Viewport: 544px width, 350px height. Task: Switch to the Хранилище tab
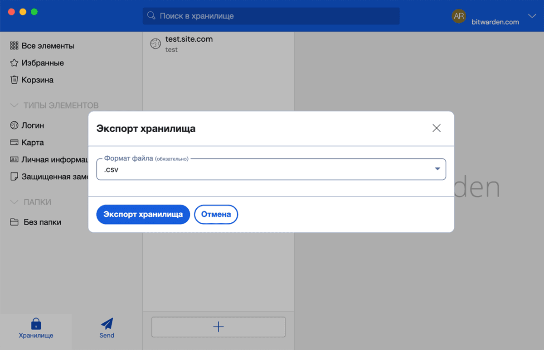pos(36,328)
